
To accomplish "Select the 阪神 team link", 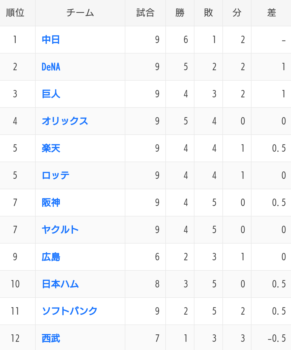I will [x=51, y=203].
